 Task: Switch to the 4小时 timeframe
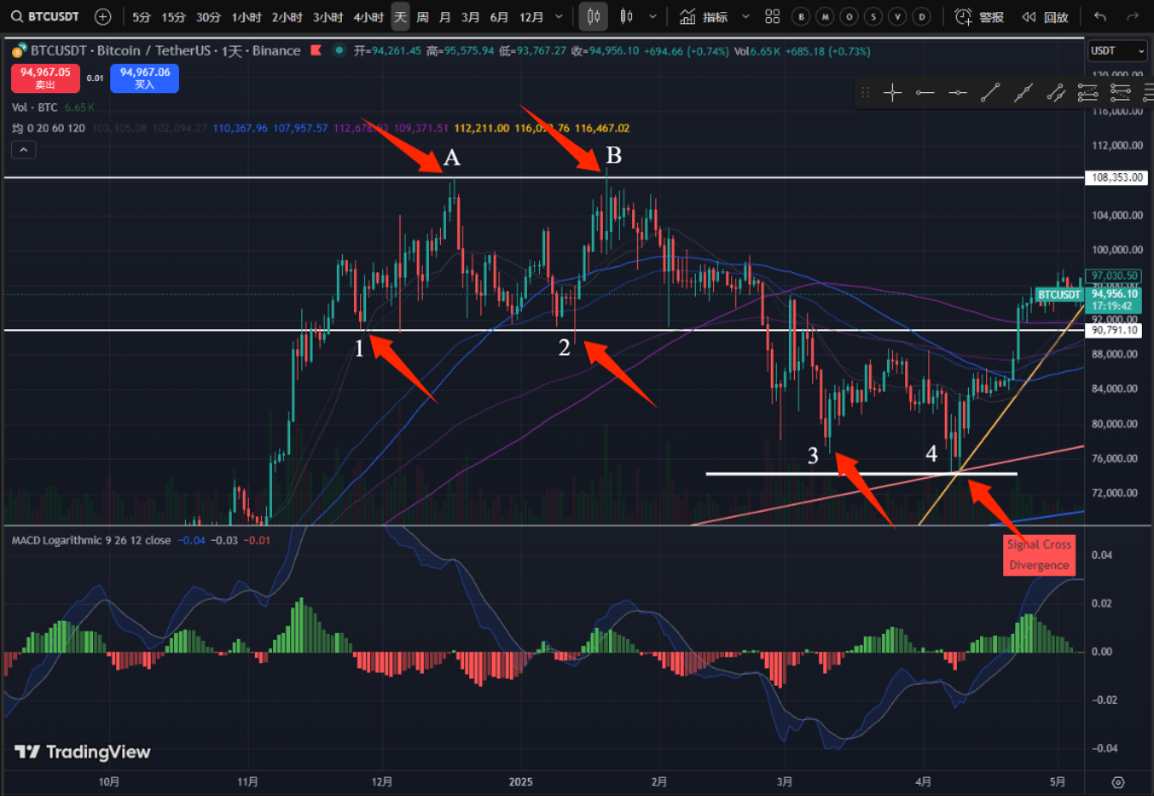[x=369, y=16]
